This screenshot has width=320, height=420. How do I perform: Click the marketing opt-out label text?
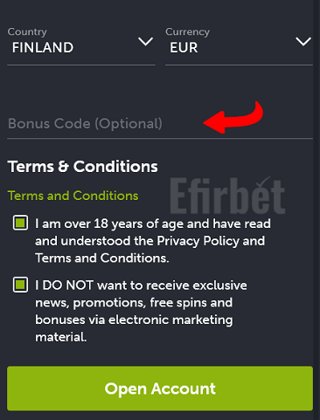[141, 311]
